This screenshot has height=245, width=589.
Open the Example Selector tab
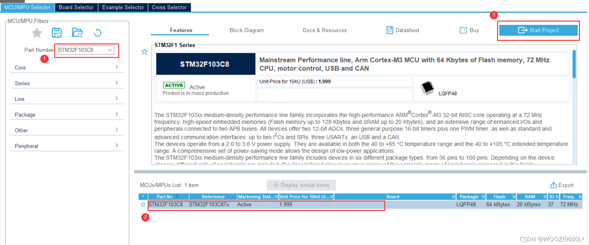point(123,7)
